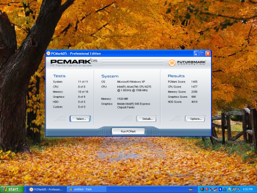Click PCMark05 - Professional Edition title text
The width and height of the screenshot is (257, 193).
(76, 54)
